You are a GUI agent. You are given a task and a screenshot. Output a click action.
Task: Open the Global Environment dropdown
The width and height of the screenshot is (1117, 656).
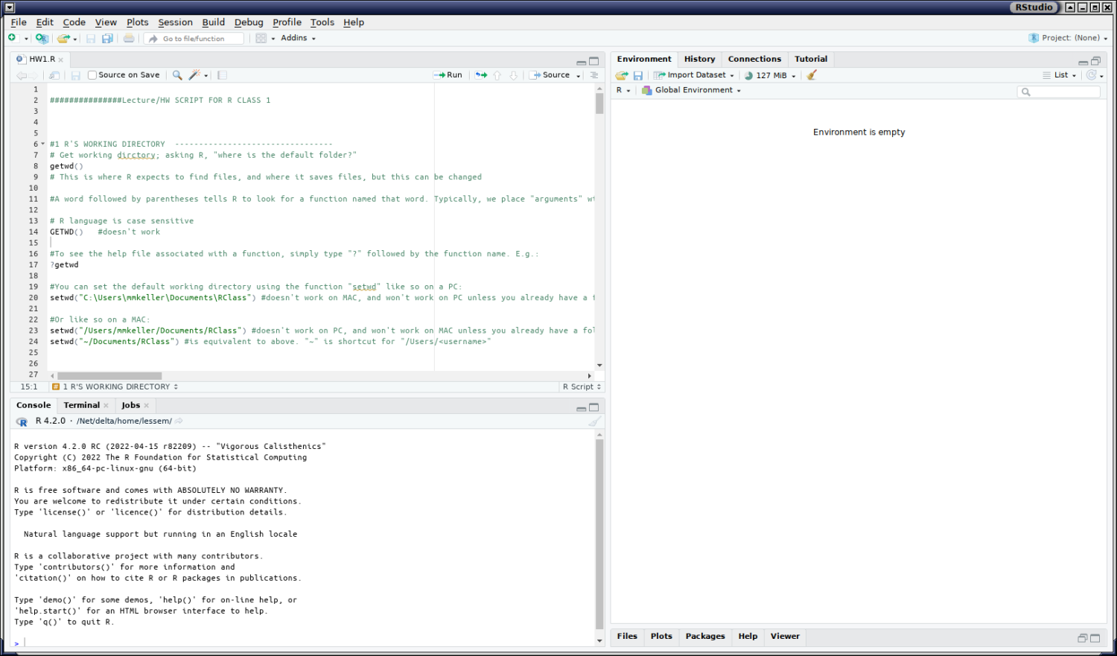pyautogui.click(x=692, y=90)
